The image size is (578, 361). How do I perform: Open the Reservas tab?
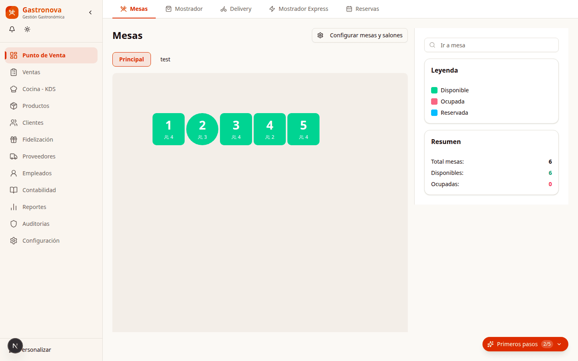(362, 9)
